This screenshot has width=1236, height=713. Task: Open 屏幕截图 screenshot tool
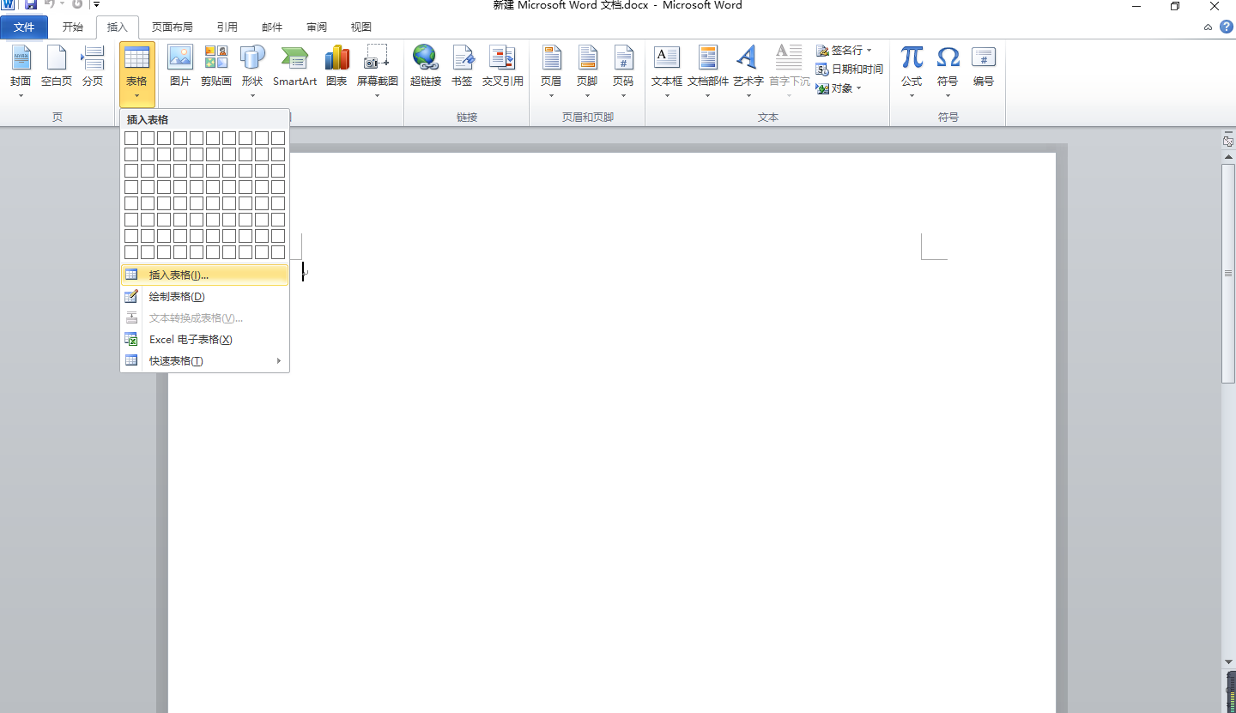(x=378, y=71)
